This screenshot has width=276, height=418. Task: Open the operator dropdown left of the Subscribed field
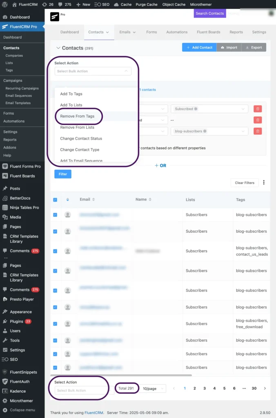click(x=154, y=109)
